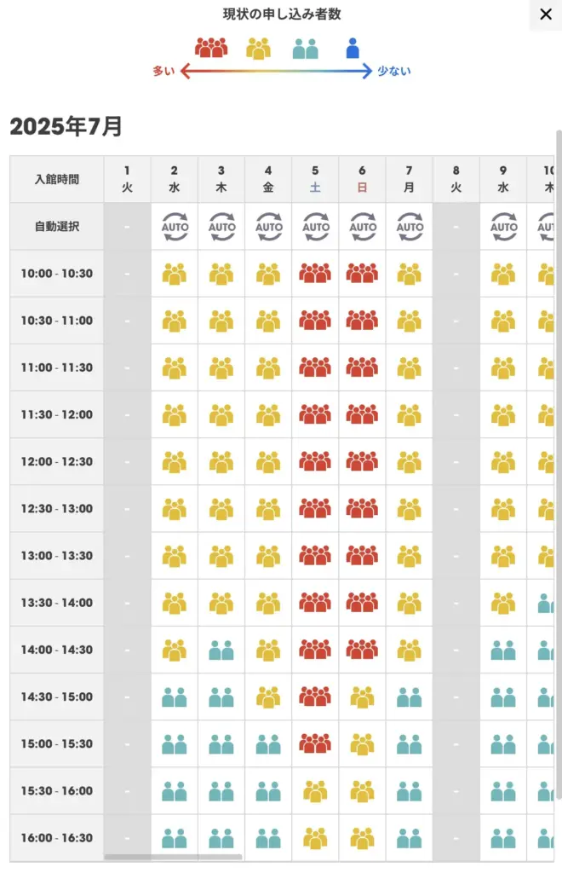The width and height of the screenshot is (562, 873).
Task: Select teal 16:00-16:30 slot on July 2
Action: [x=175, y=838]
